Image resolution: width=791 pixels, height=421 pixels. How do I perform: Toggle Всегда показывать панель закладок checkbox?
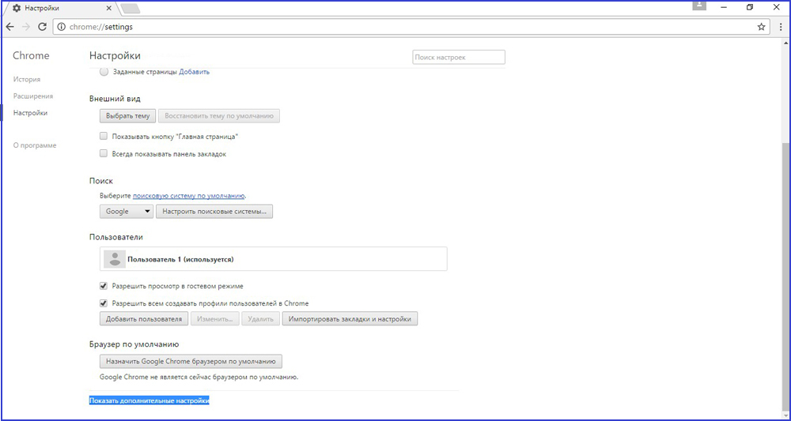coord(104,154)
